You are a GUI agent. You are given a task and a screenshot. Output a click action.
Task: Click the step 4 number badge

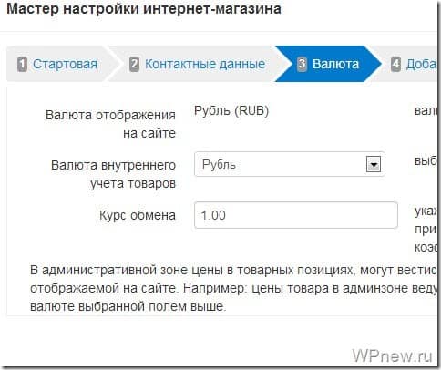[395, 65]
